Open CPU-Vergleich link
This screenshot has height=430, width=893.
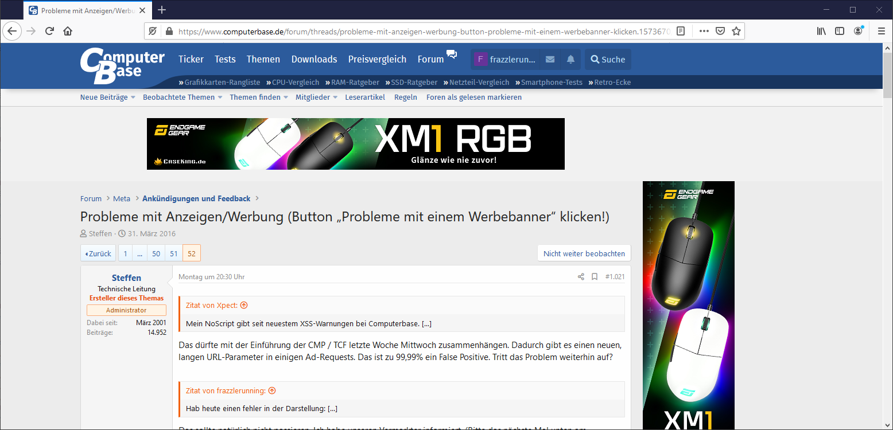point(296,83)
